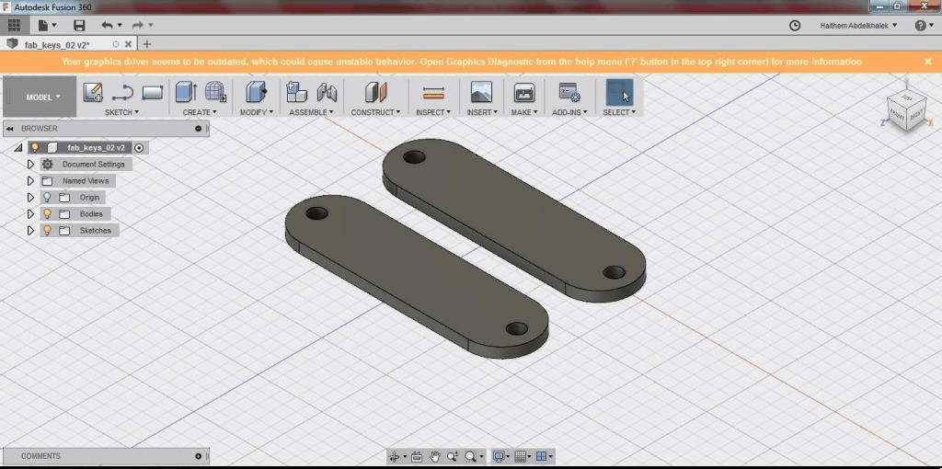
Task: Close the fab_keys_02 v2 tab
Action: (128, 44)
